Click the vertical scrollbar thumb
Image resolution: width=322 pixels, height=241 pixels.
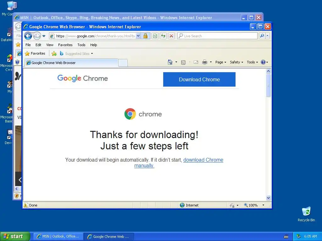268,85
